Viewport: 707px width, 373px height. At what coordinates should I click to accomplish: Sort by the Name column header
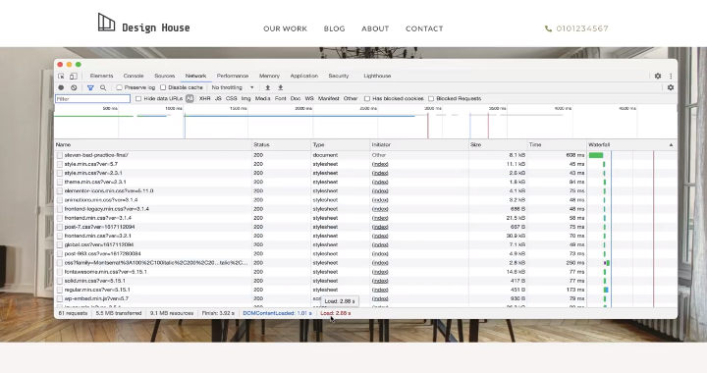tap(152, 145)
